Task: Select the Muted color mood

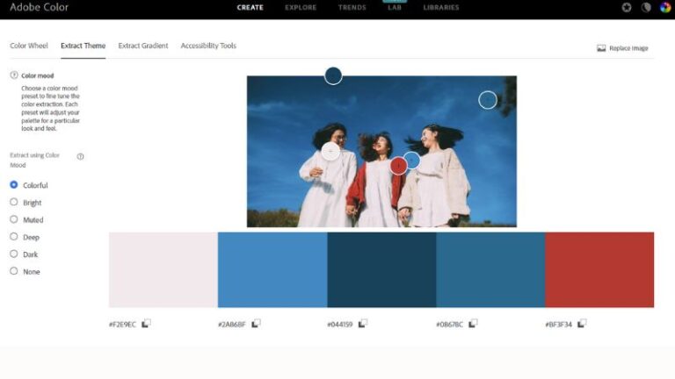Action: click(14, 219)
